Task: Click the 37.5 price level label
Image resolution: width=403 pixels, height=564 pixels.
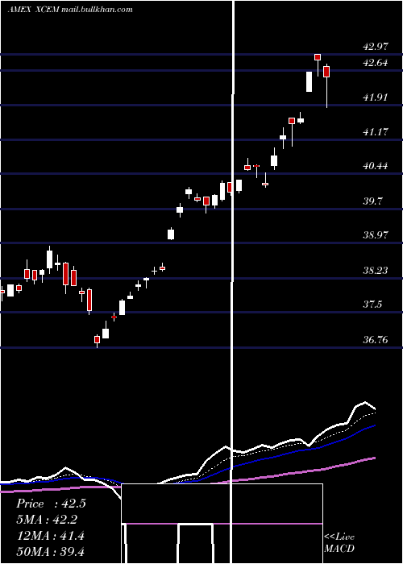Action: coord(372,305)
